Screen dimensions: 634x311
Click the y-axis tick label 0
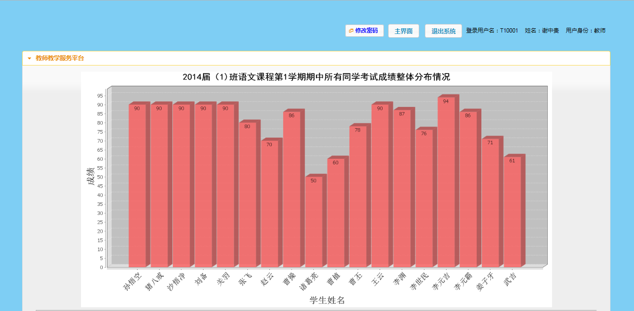coord(101,267)
